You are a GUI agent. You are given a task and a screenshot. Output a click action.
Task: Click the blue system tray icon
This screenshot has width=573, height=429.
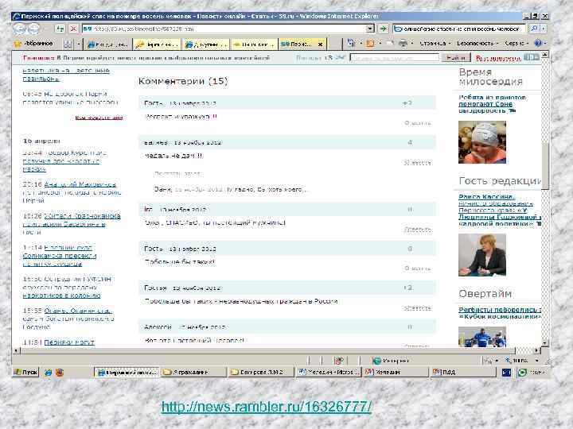[x=506, y=373]
